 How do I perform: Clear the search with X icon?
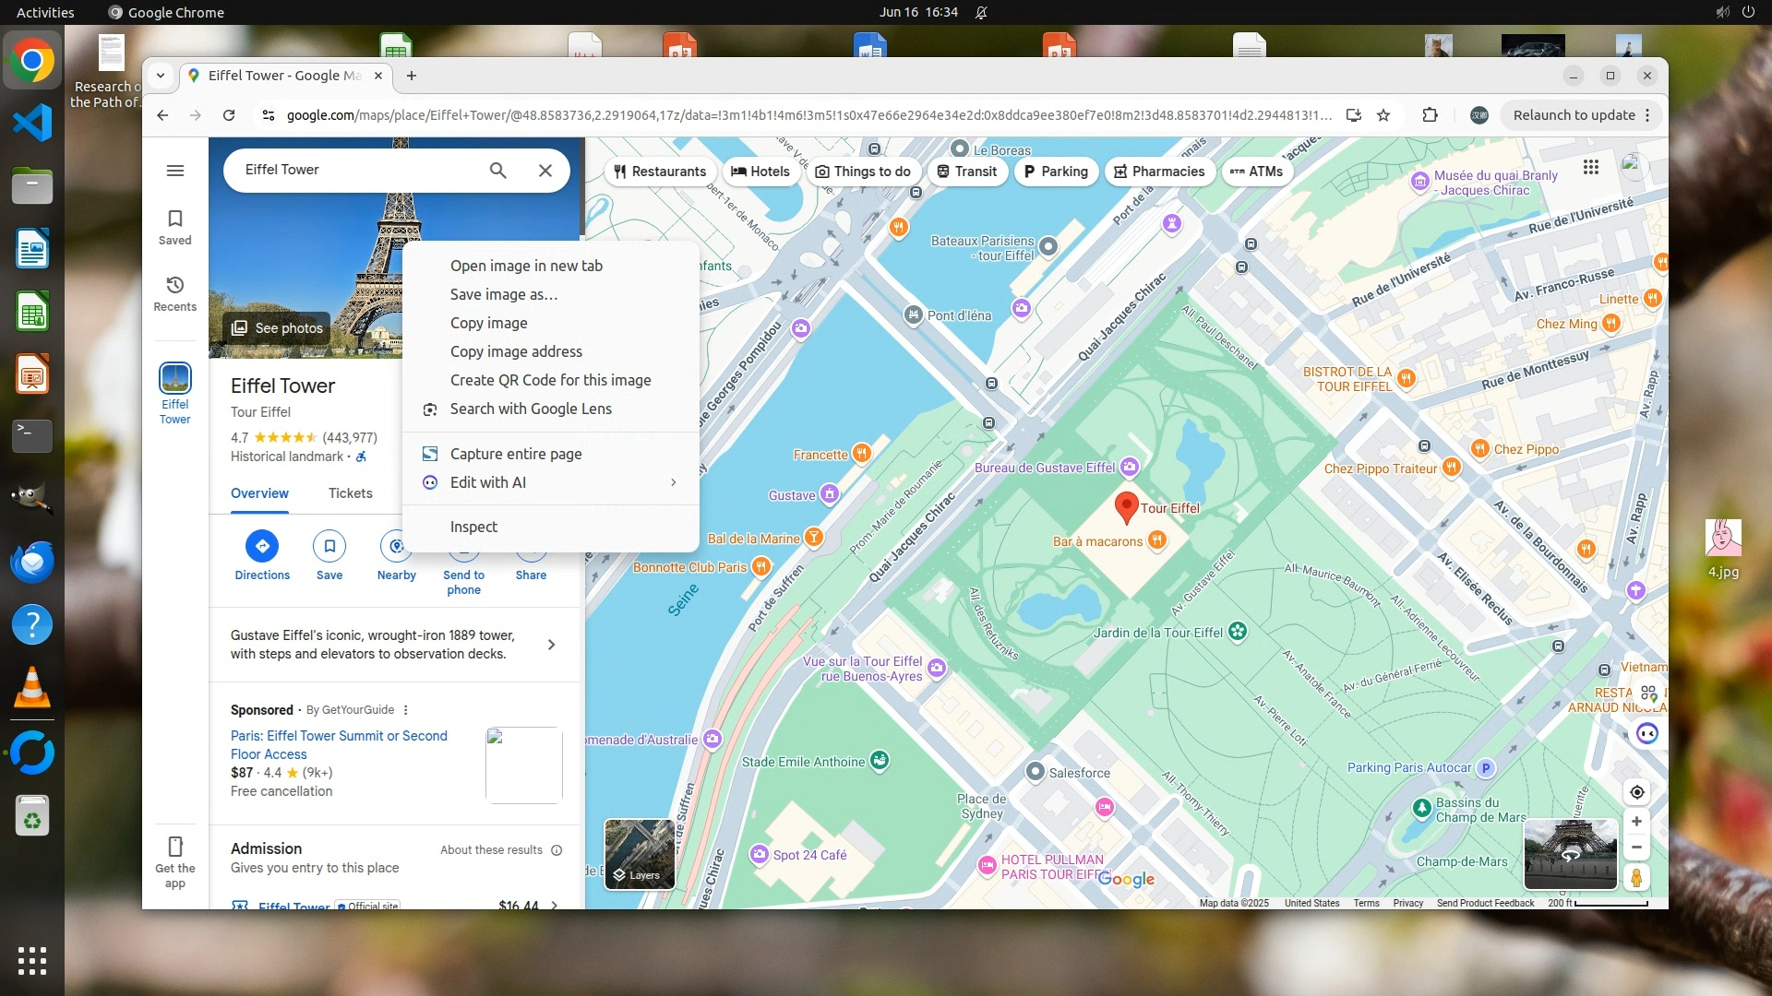[545, 171]
